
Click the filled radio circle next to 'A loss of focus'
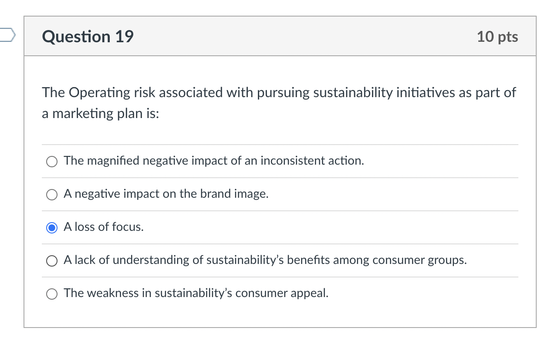51,227
